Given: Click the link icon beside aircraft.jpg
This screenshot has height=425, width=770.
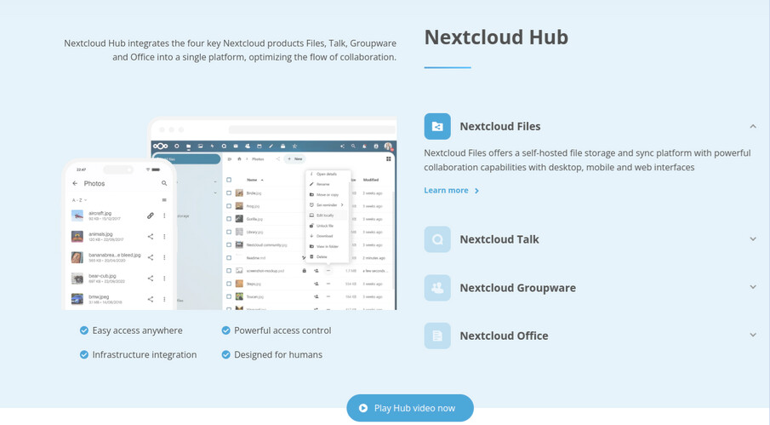Looking at the screenshot, I should tap(151, 215).
